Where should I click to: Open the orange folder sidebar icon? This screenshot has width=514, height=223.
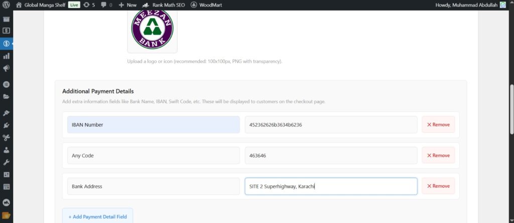click(6, 215)
